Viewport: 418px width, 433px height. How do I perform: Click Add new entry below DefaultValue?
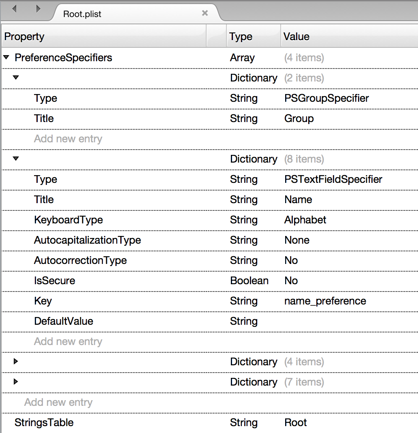tap(68, 341)
